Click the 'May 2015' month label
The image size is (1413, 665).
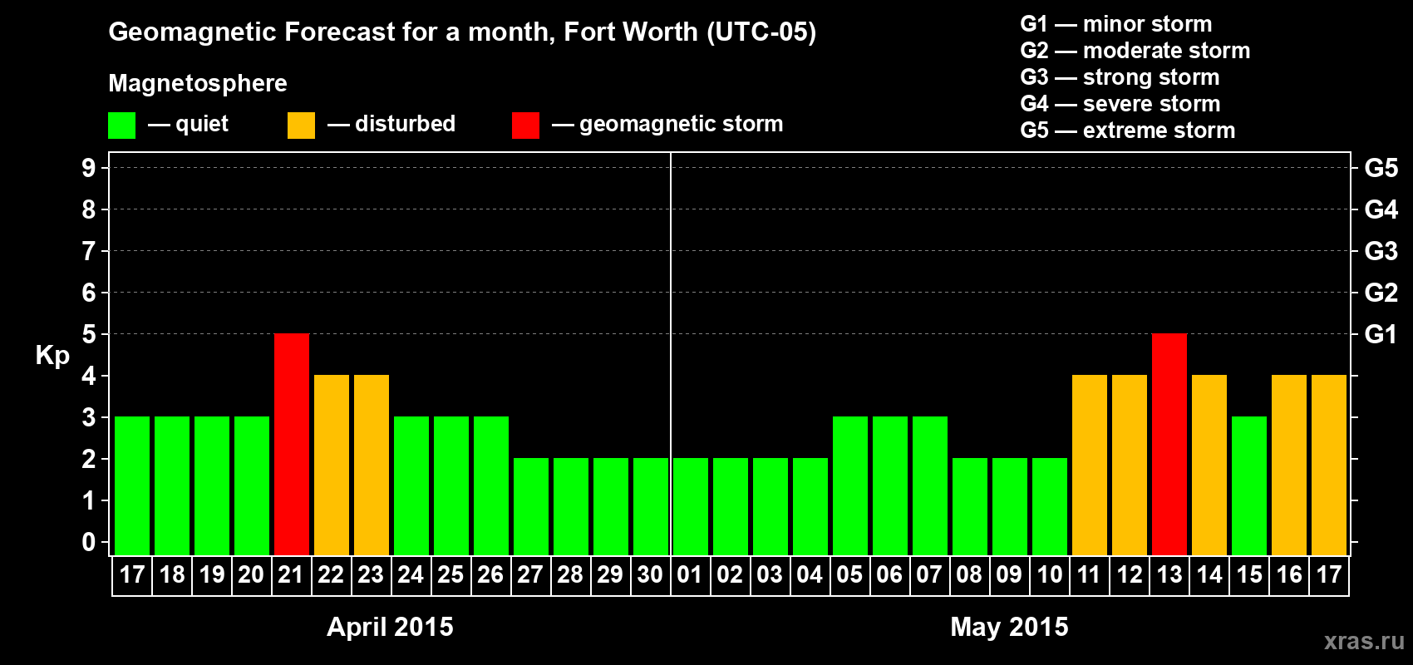pyautogui.click(x=1009, y=627)
